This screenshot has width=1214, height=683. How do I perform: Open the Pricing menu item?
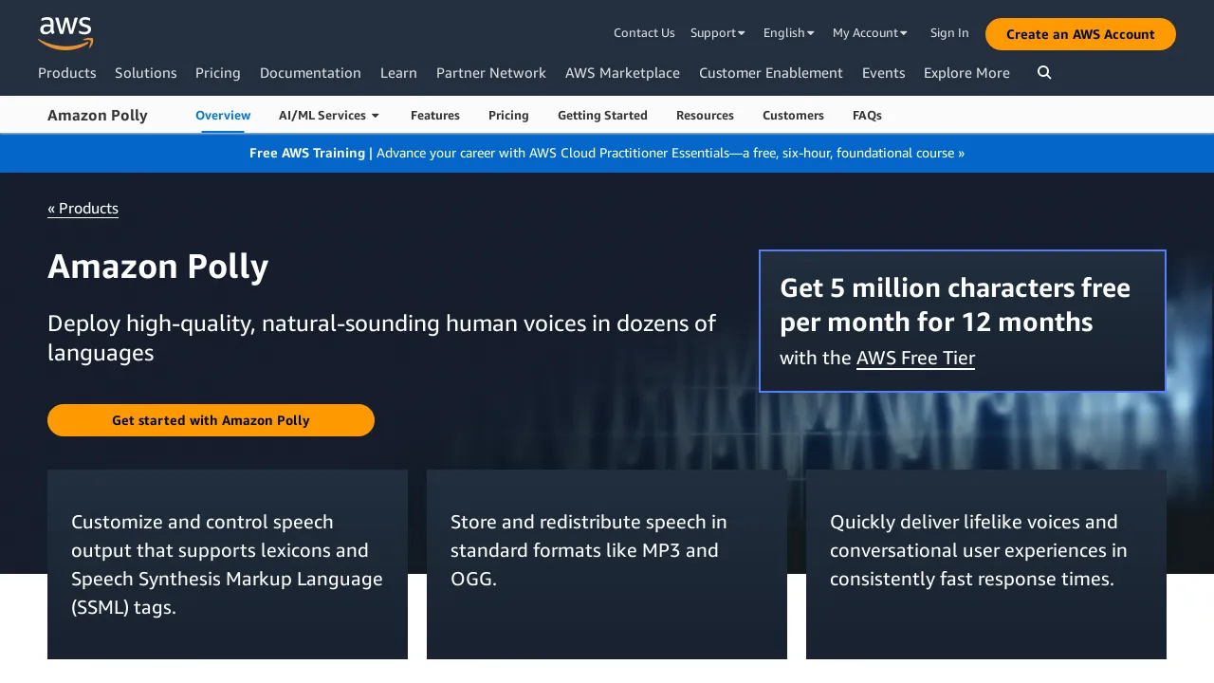tap(217, 73)
